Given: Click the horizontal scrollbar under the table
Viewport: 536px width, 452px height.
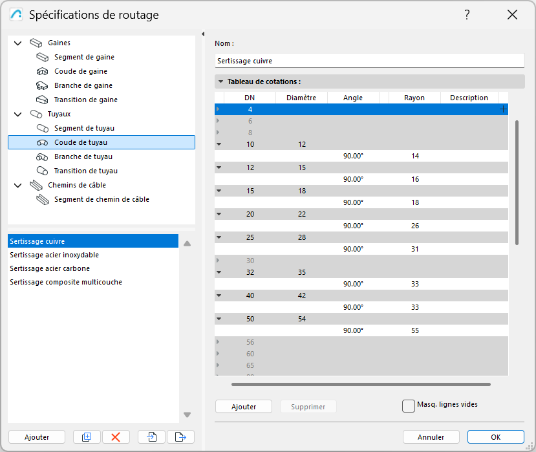Looking at the screenshot, I should point(361,384).
